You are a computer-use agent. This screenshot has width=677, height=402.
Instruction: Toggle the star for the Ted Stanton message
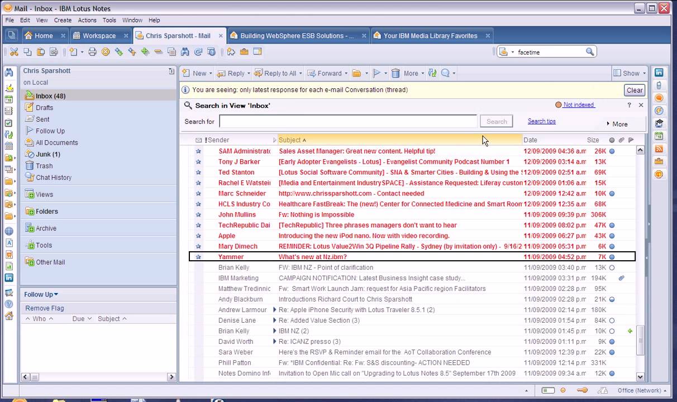(x=198, y=173)
